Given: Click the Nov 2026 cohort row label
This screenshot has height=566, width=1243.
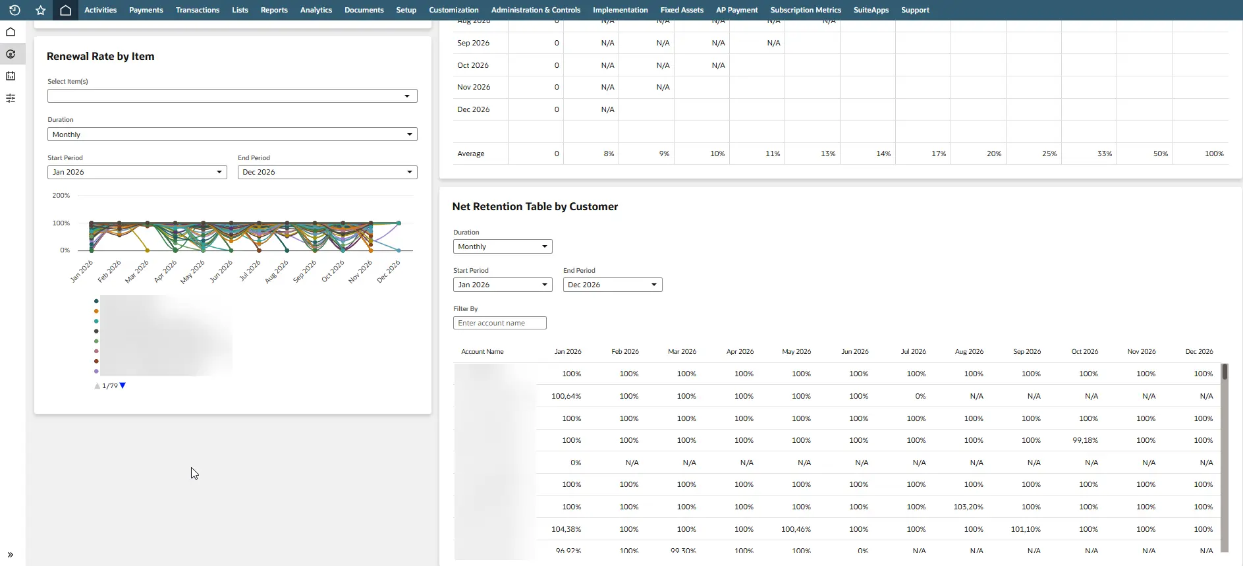Looking at the screenshot, I should tap(474, 87).
